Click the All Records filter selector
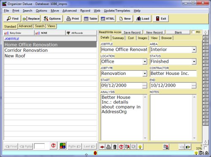 tap(81, 33)
